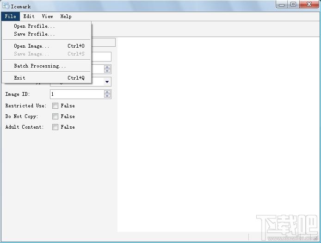The height and width of the screenshot is (243, 321).
Task: Minimize the Icemark window
Action: [x=282, y=5]
